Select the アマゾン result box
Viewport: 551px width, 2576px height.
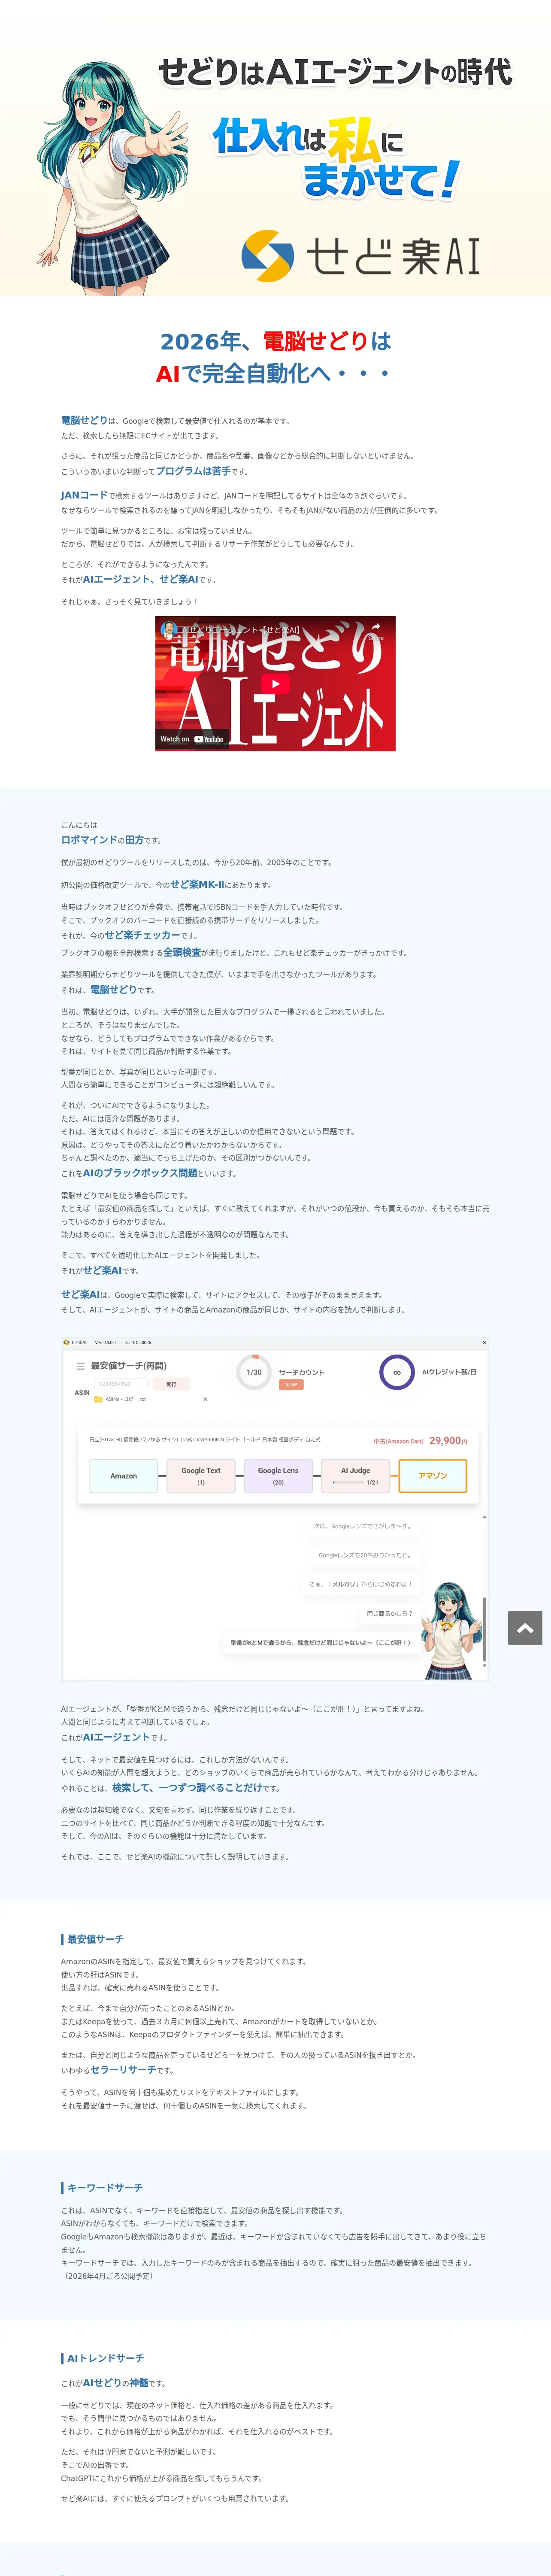[433, 1476]
